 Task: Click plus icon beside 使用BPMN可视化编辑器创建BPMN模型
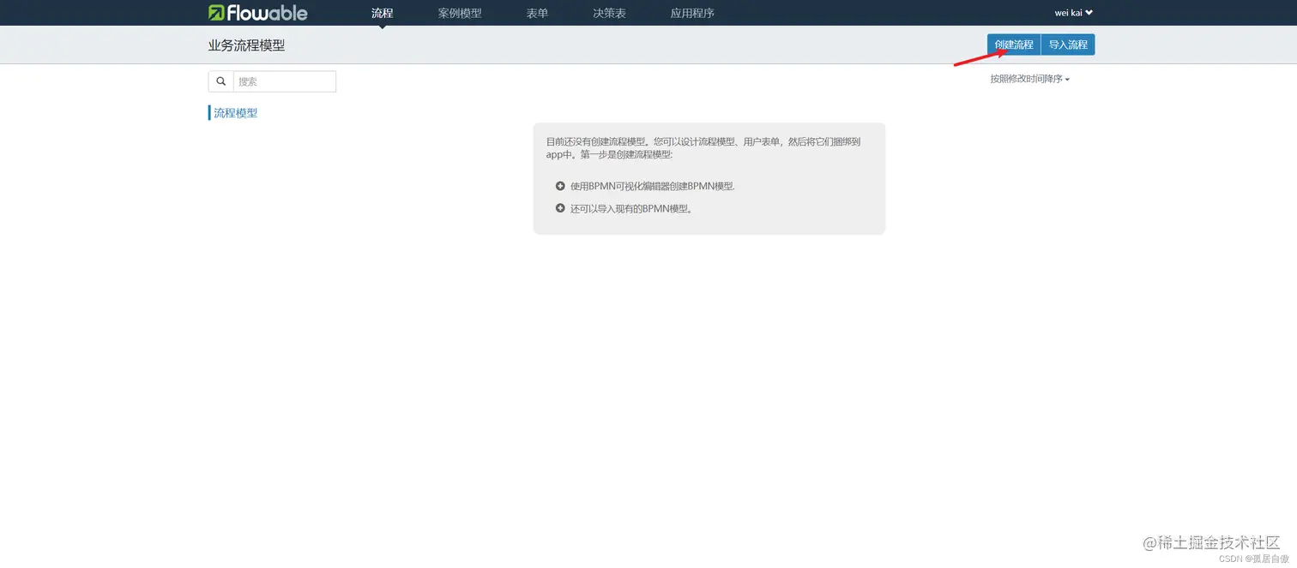click(x=560, y=186)
